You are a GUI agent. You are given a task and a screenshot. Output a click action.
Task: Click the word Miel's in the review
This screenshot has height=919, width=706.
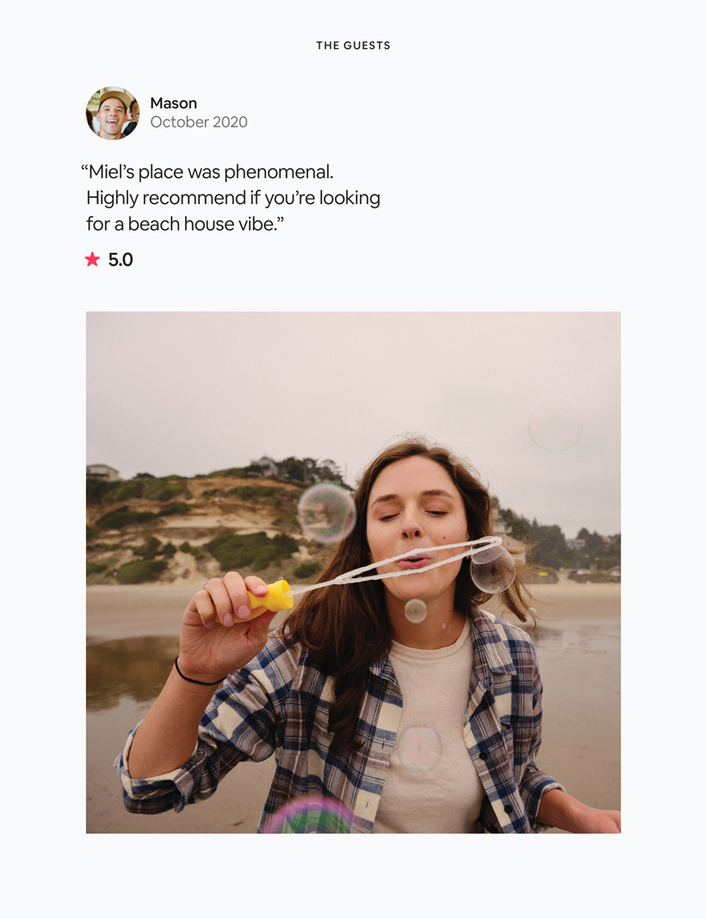[x=112, y=172]
